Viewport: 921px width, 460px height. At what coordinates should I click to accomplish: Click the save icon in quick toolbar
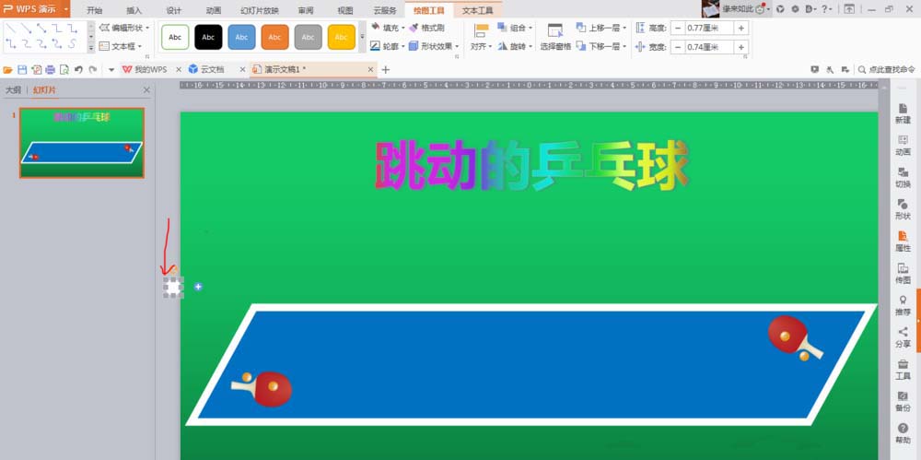pyautogui.click(x=22, y=69)
